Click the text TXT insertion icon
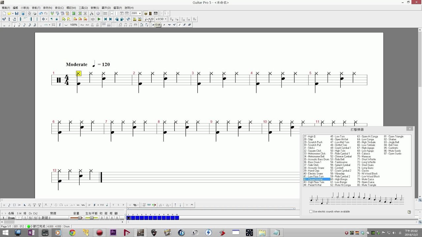This screenshot has width=422, height=237. pos(149,205)
